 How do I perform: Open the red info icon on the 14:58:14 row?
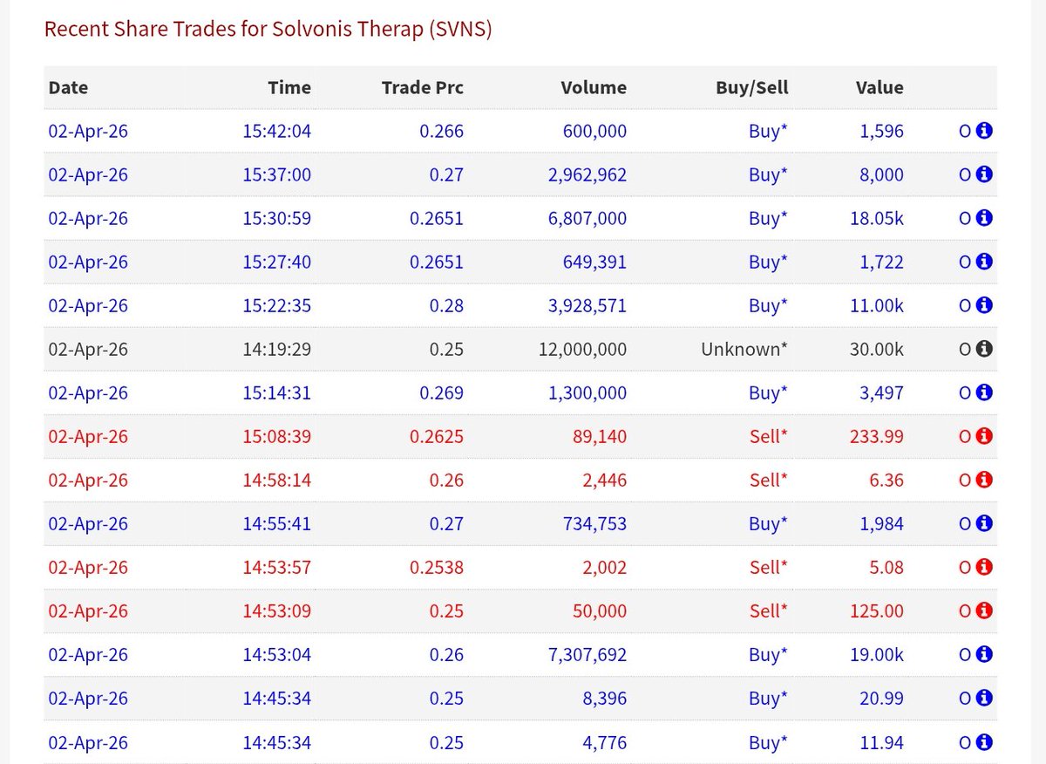pyautogui.click(x=984, y=480)
